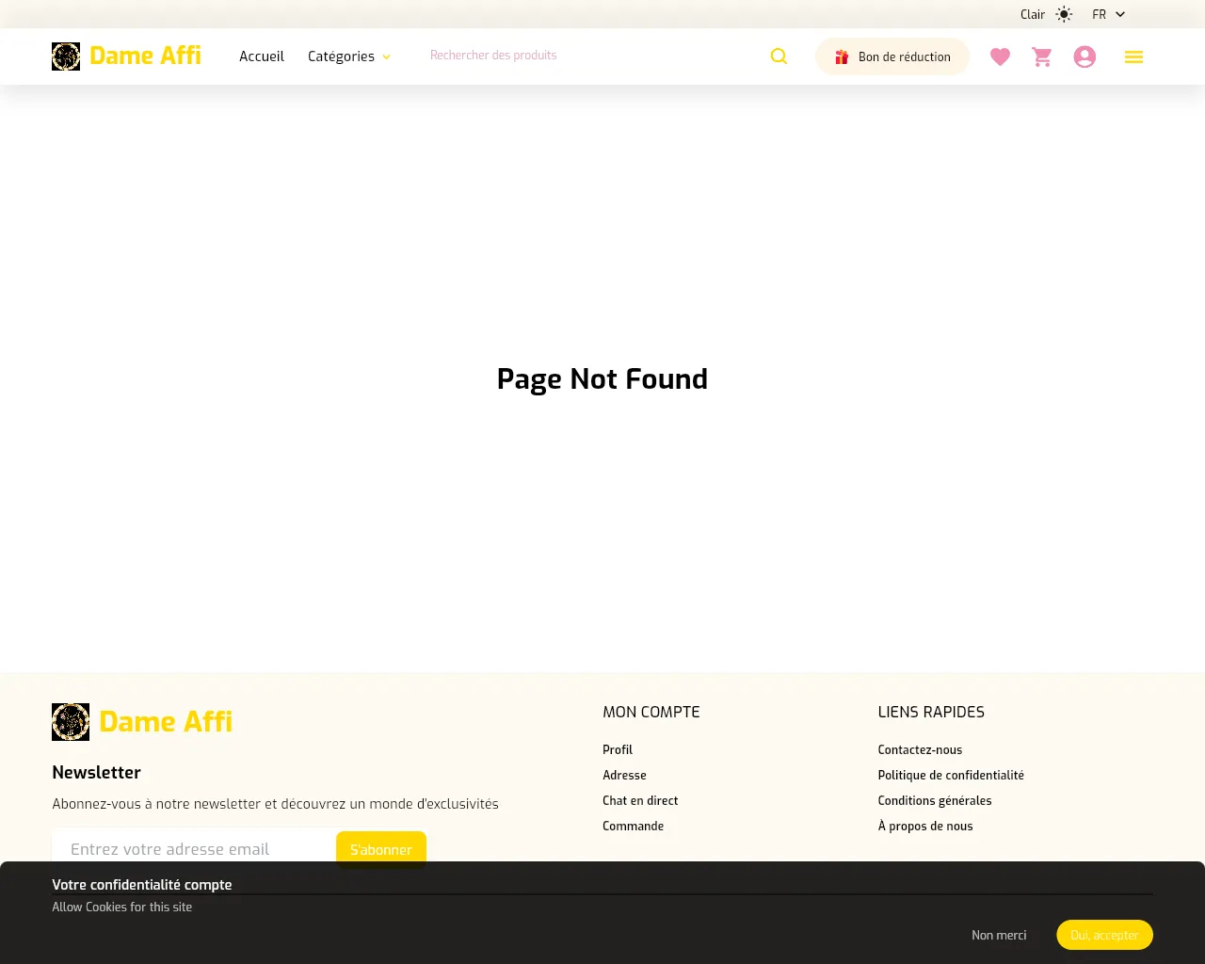Open the hamburger menu icon
The width and height of the screenshot is (1205, 964).
[1133, 56]
